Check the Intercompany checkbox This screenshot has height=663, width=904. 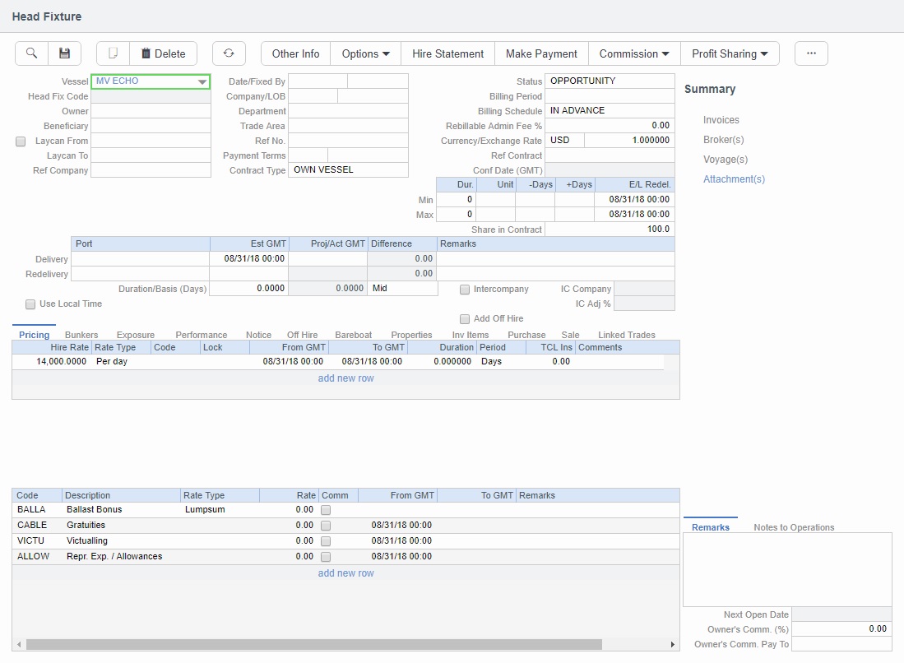coord(465,290)
